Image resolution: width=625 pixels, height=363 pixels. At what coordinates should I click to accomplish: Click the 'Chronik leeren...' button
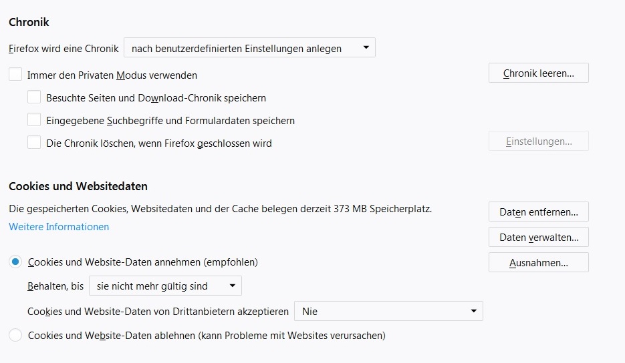[539, 73]
